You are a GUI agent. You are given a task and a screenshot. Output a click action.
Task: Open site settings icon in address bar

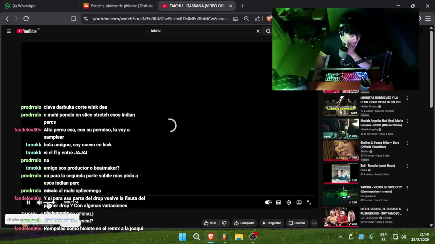coord(86,19)
